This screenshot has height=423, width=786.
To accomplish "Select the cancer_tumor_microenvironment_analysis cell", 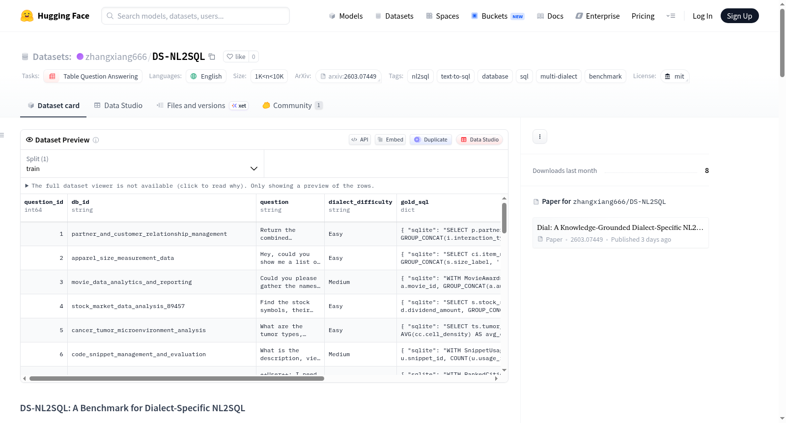I will coord(162,330).
